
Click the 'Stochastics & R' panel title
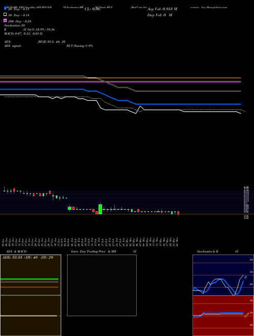208,251
